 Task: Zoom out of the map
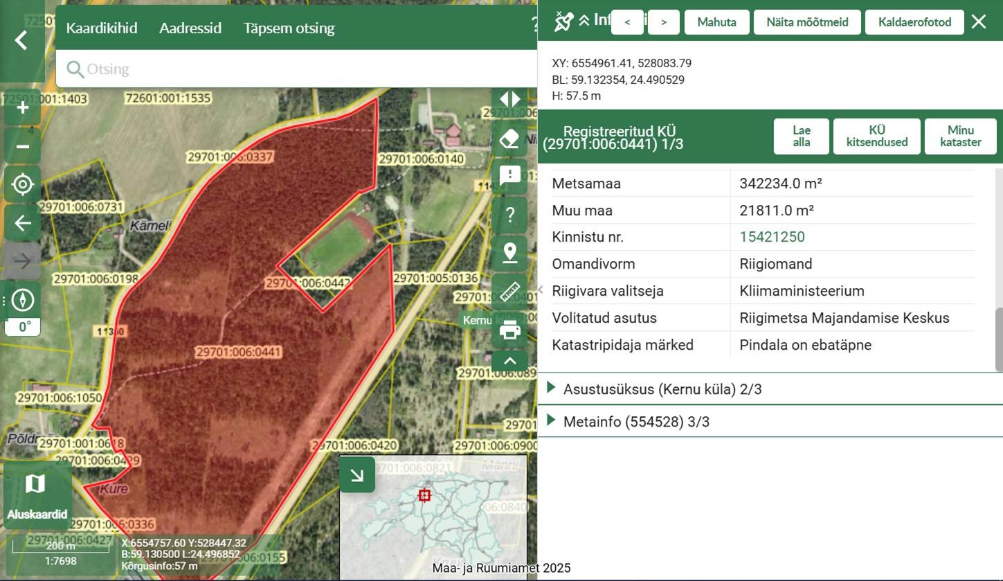[23, 146]
